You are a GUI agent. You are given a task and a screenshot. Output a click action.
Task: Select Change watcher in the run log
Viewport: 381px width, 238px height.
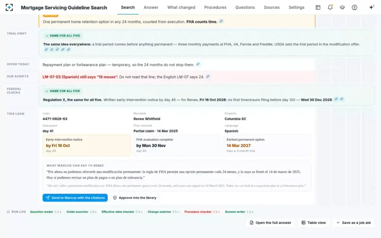[x=159, y=212]
